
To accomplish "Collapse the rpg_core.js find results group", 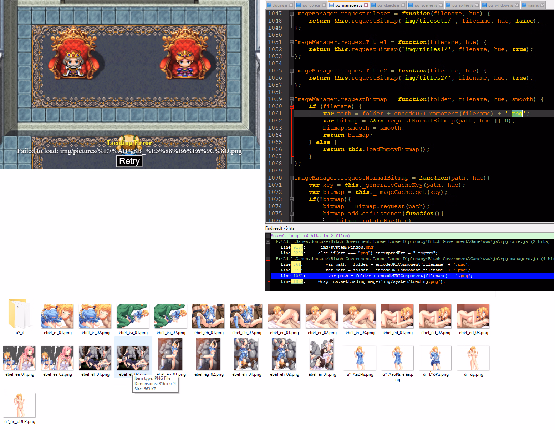I will click(x=268, y=241).
